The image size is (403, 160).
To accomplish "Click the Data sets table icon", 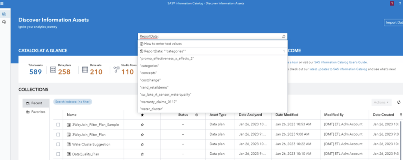I will (x=85, y=70).
